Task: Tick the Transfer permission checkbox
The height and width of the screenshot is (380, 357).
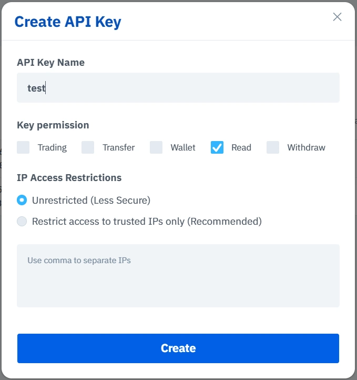Action: pyautogui.click(x=88, y=147)
